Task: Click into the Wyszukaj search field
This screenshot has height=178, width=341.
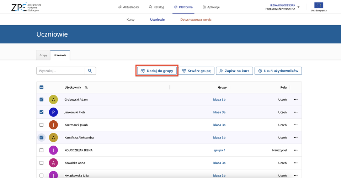Action: (60, 71)
